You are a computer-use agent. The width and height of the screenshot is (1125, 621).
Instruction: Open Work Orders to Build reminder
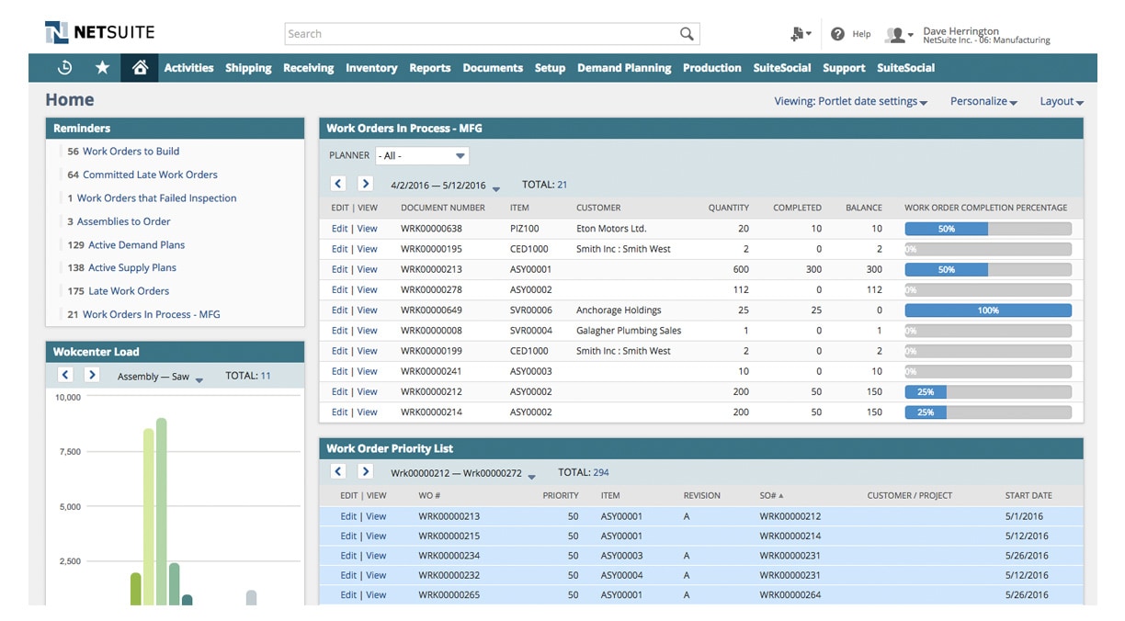pos(131,152)
